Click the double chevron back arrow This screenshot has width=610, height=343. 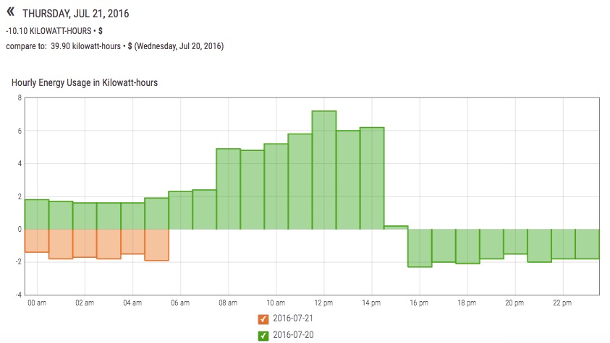11,12
